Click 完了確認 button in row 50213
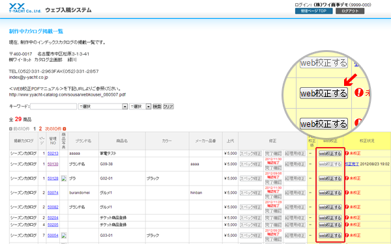391x244 pixels. click(273, 154)
